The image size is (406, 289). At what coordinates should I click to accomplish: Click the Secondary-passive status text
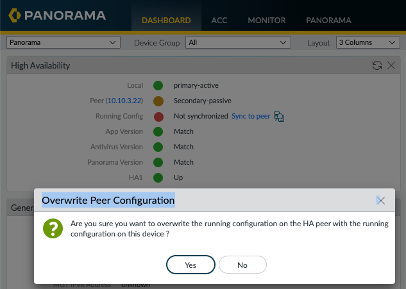pyautogui.click(x=203, y=101)
